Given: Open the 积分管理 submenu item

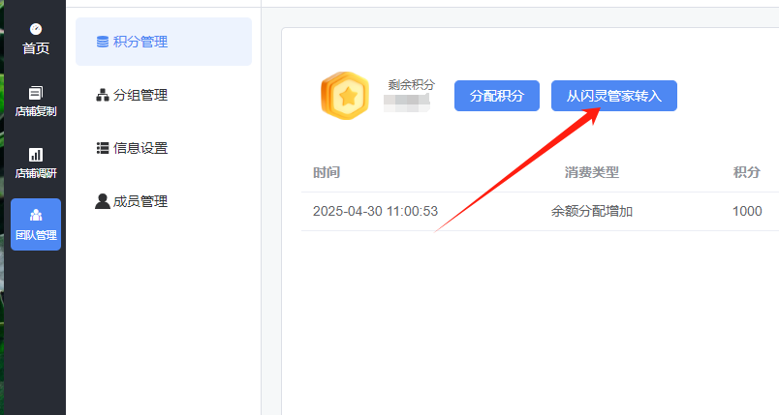Looking at the screenshot, I should click(x=164, y=42).
